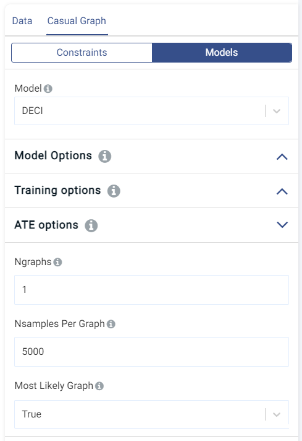Open the Model DECI dropdown
The height and width of the screenshot is (441, 302).
tap(151, 111)
